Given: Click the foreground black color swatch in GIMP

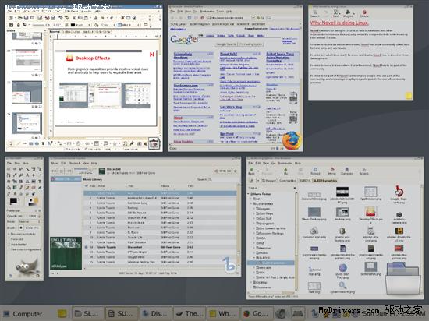Looking at the screenshot, I should pos(12,201).
